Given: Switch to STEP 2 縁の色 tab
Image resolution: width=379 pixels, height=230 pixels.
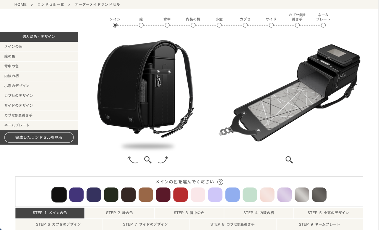Looking at the screenshot, I should point(119,213).
